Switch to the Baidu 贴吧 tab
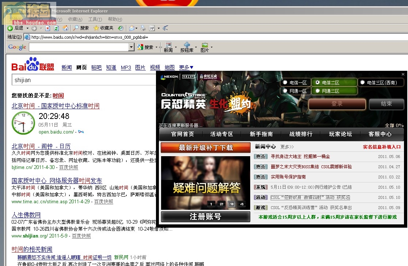Screen dimensions: 408x266 click(96, 68)
